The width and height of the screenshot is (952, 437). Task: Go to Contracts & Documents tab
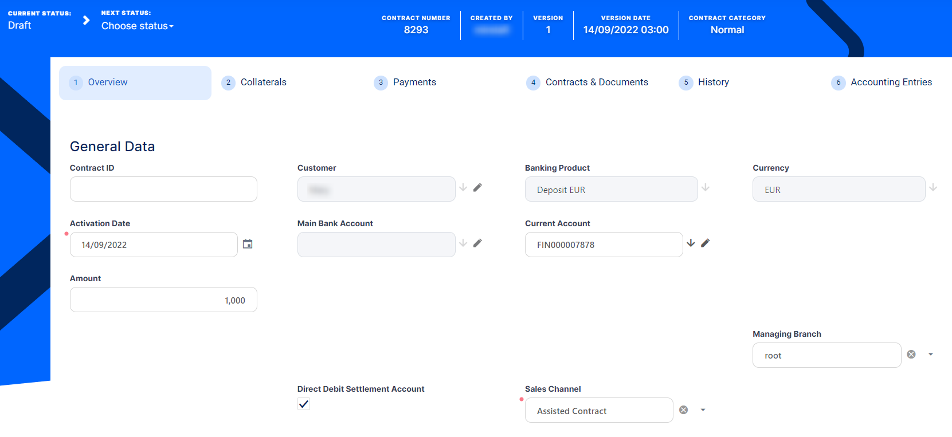pos(596,82)
